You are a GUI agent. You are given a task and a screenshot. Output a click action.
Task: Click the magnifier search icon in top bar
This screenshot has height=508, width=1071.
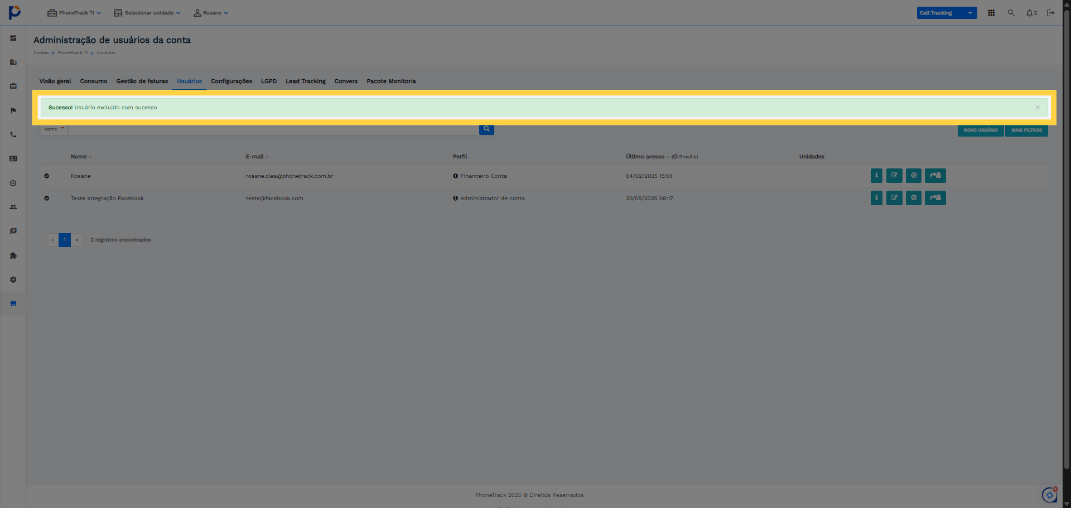pos(1011,13)
